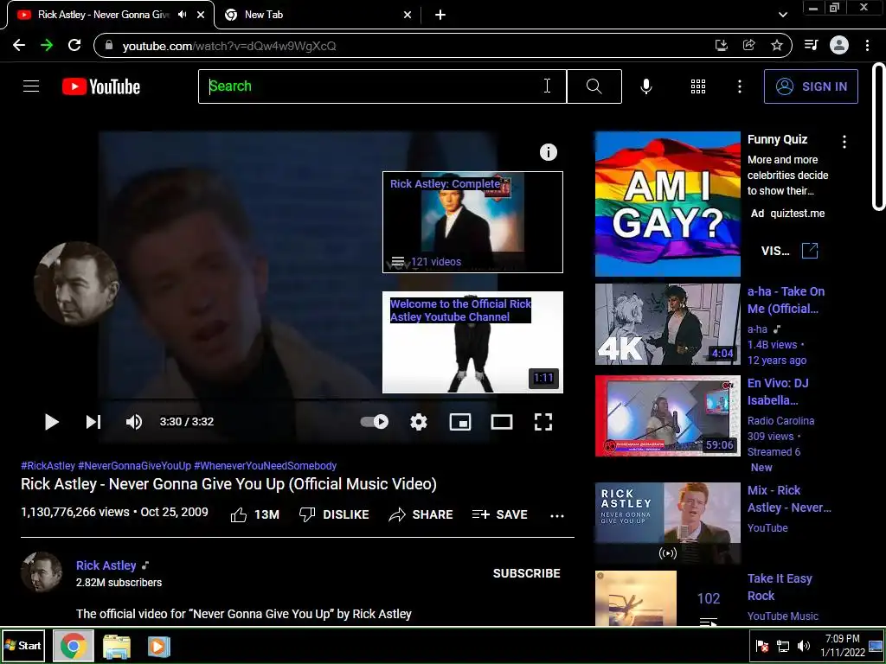This screenshot has height=664, width=886.
Task: Play the video
Action: click(51, 422)
